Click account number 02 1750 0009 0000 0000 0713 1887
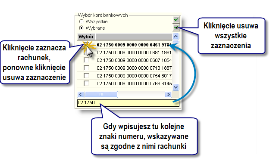Screen dimensions: 276x167 point(134,68)
